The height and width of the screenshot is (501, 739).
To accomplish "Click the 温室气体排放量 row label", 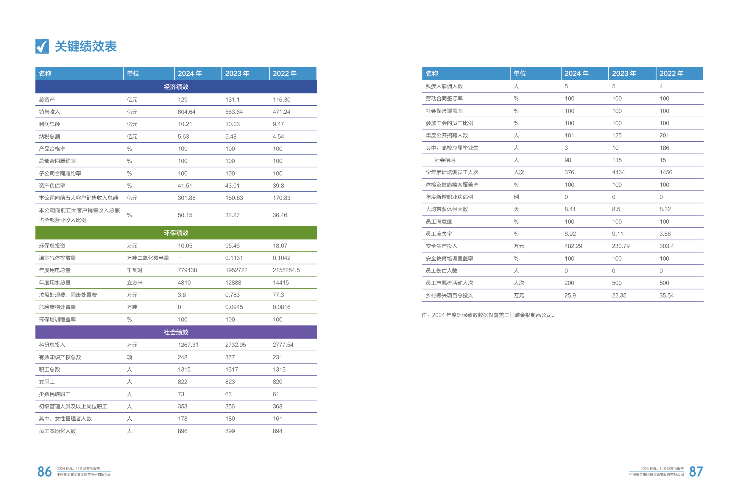I will pyautogui.click(x=57, y=258).
